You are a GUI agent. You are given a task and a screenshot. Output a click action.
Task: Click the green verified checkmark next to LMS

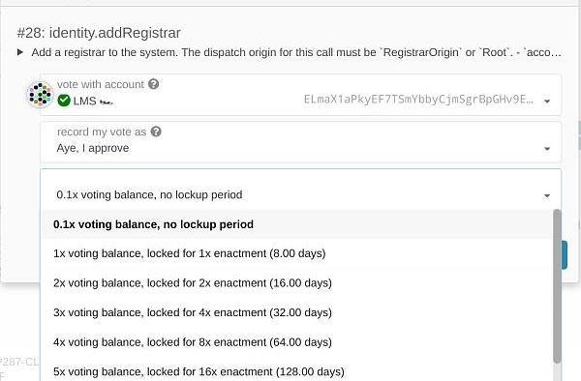(64, 101)
